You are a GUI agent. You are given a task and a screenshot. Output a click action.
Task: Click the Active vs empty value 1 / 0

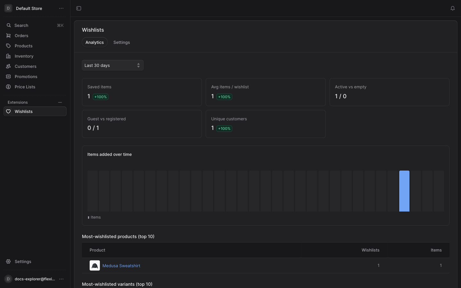341,96
